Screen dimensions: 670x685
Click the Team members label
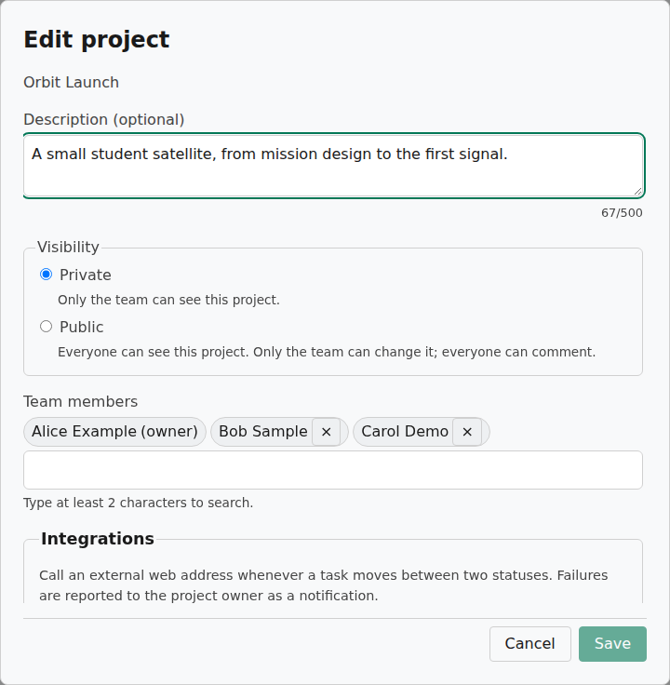click(x=80, y=401)
